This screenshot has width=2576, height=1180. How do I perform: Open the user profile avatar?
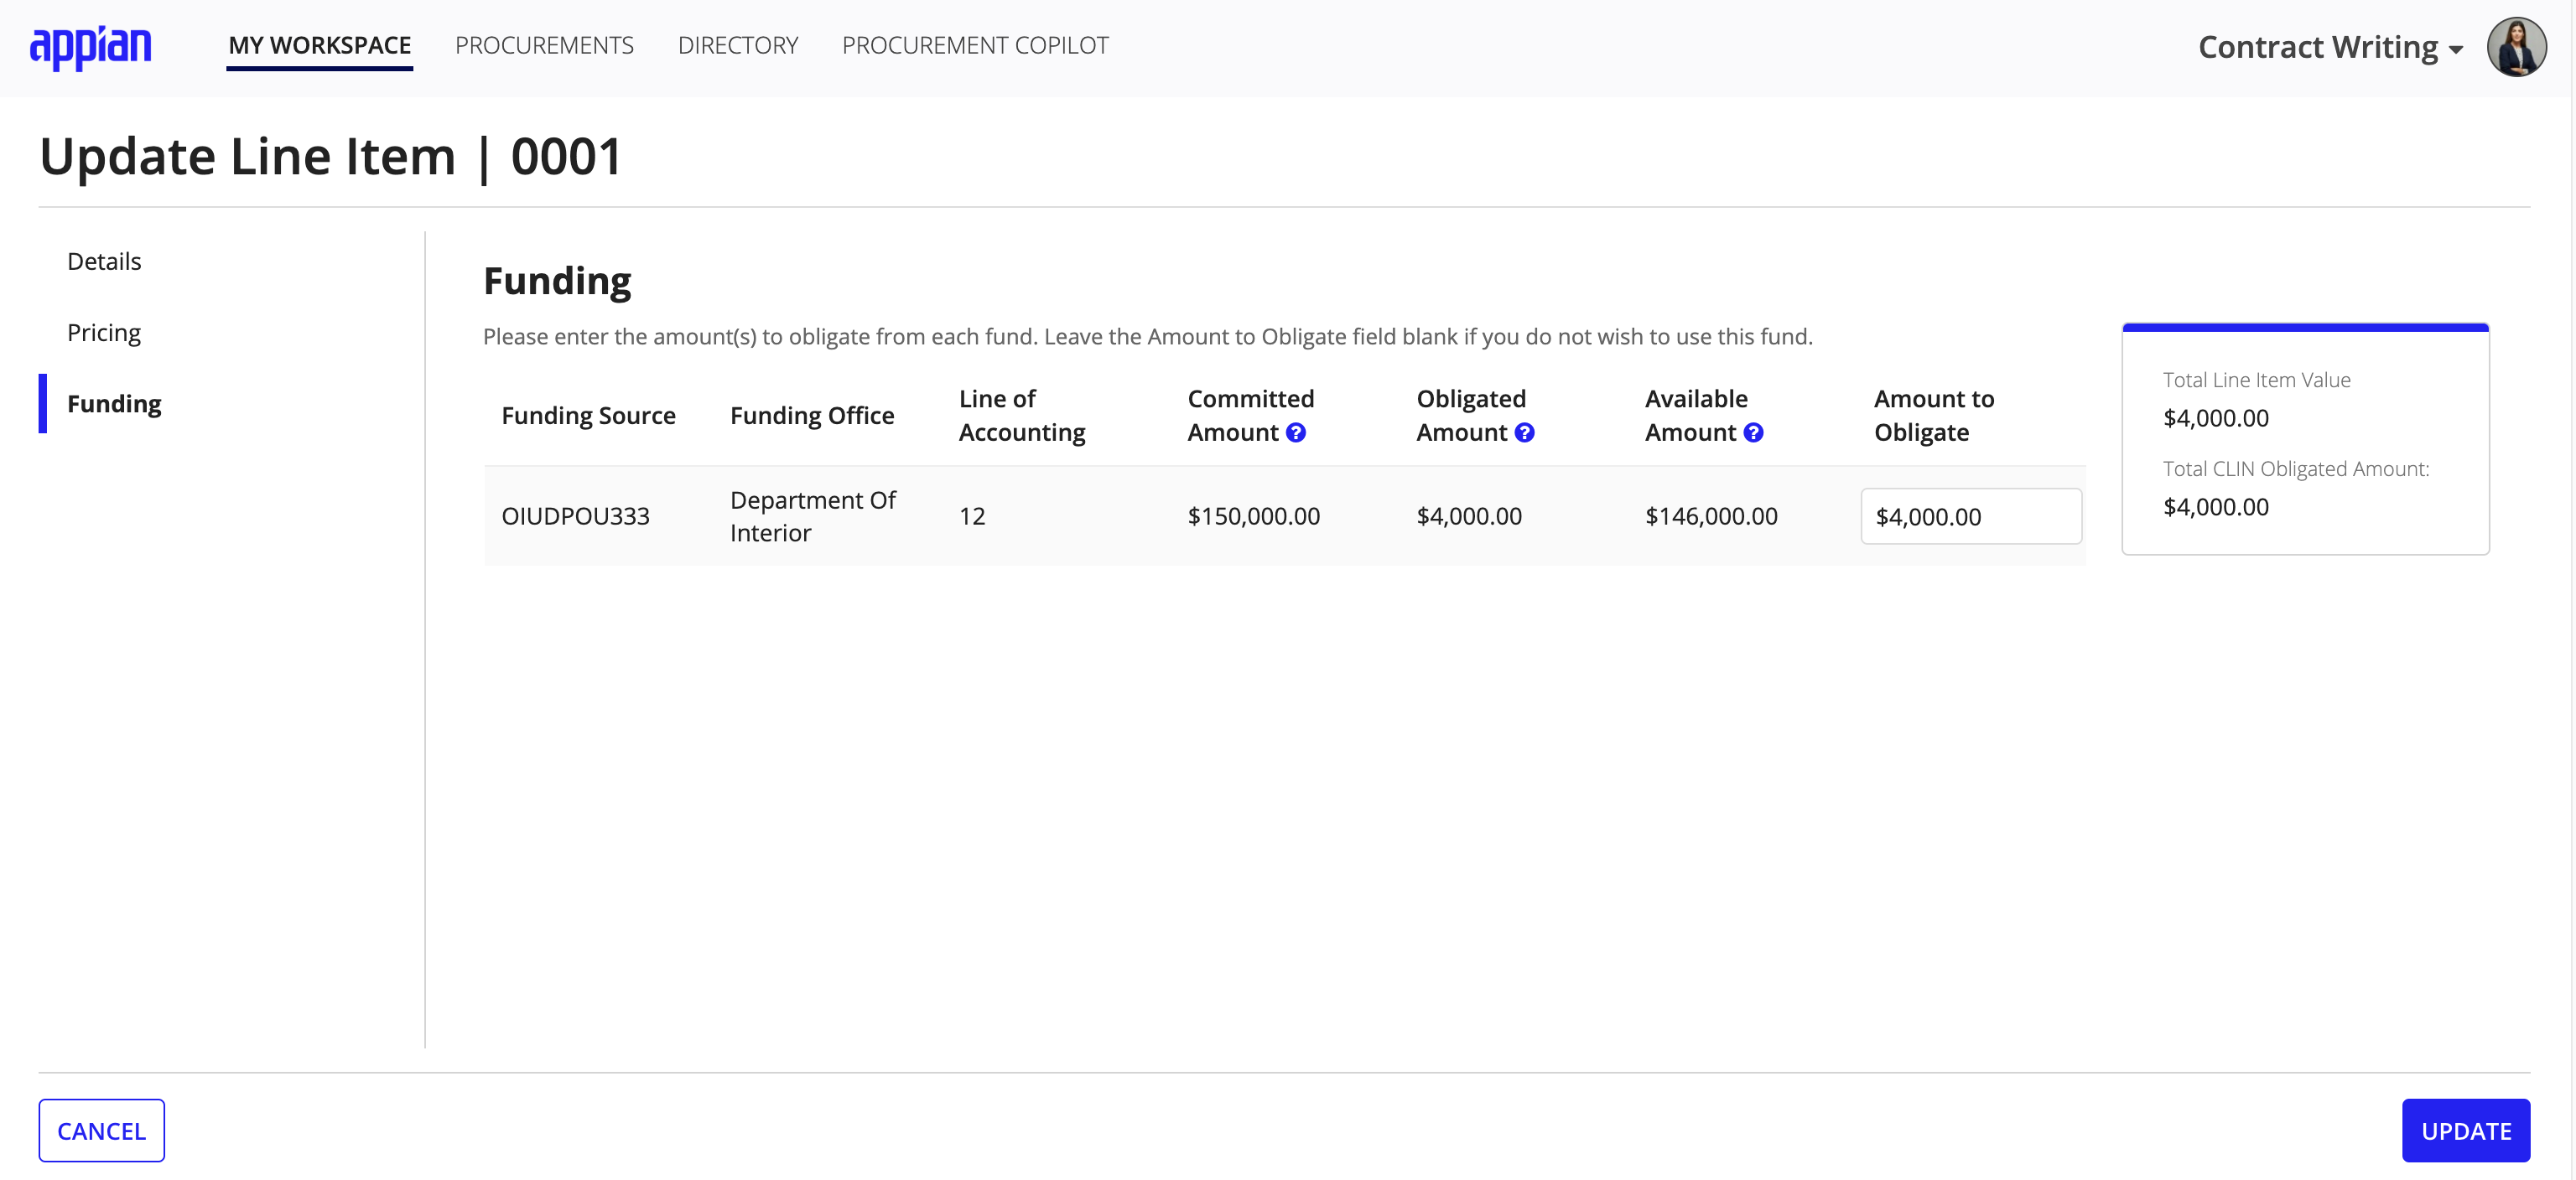(2516, 47)
